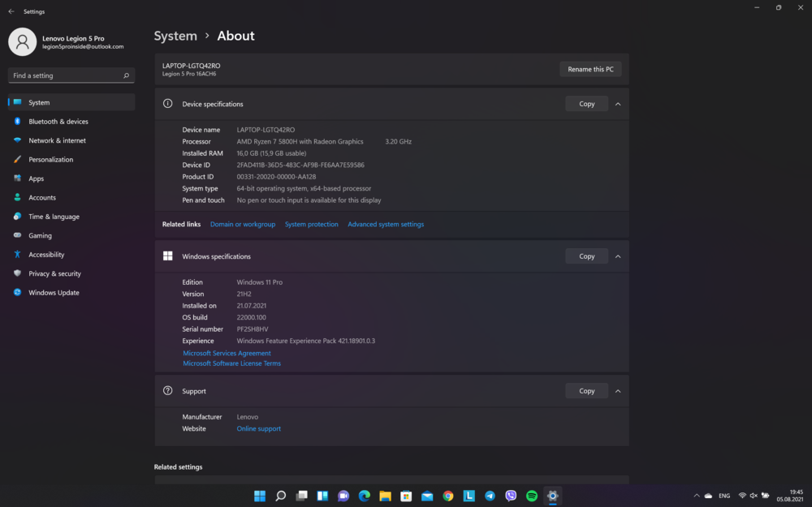
Task: Open Advanced system settings link
Action: point(386,224)
